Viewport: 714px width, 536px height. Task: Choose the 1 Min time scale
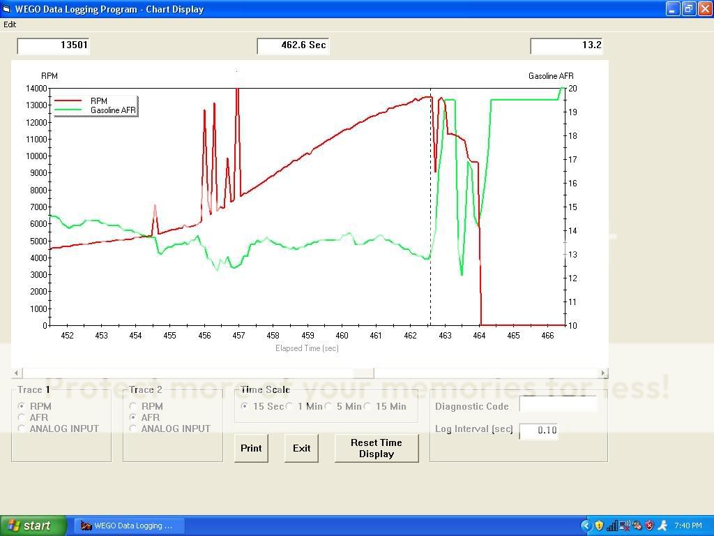click(289, 405)
